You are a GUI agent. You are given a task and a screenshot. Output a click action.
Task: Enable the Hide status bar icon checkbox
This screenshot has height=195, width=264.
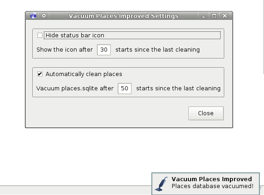[x=40, y=35]
